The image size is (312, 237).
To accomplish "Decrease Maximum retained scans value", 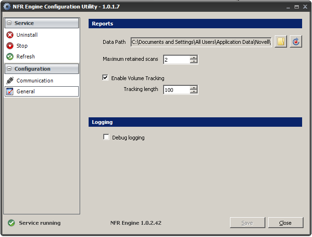I will coord(194,61).
